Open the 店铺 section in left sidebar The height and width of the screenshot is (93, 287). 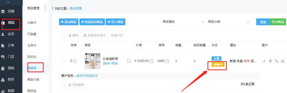11,11
